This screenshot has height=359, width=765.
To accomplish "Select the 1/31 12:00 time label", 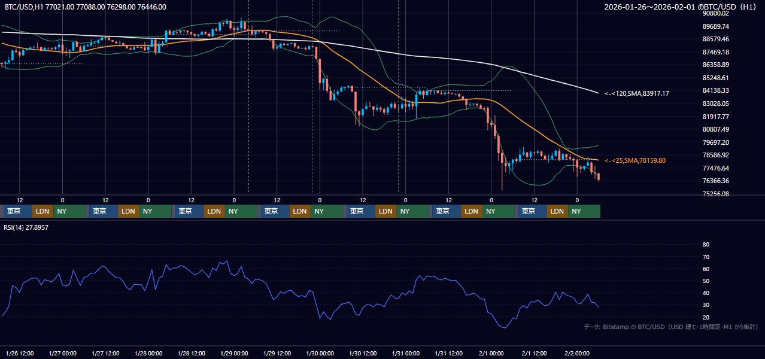I will (448, 353).
